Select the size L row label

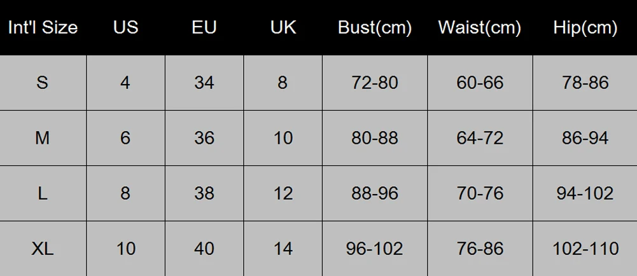[43, 193]
